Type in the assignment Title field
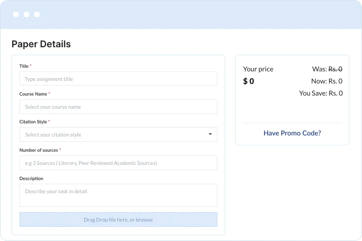Screen dimensions: 362x241 click(118, 79)
